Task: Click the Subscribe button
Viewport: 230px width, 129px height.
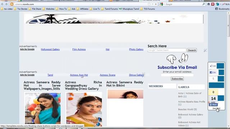Action: click(177, 79)
